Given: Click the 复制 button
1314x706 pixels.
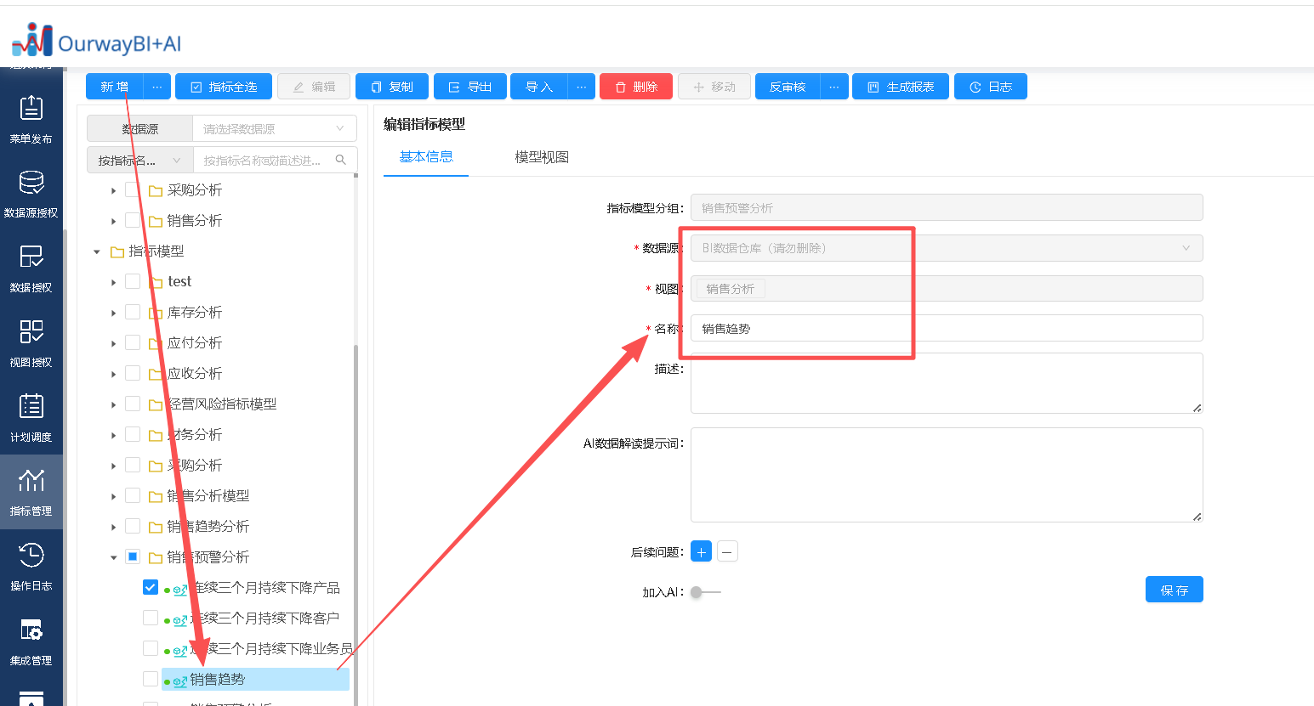Looking at the screenshot, I should [x=392, y=87].
